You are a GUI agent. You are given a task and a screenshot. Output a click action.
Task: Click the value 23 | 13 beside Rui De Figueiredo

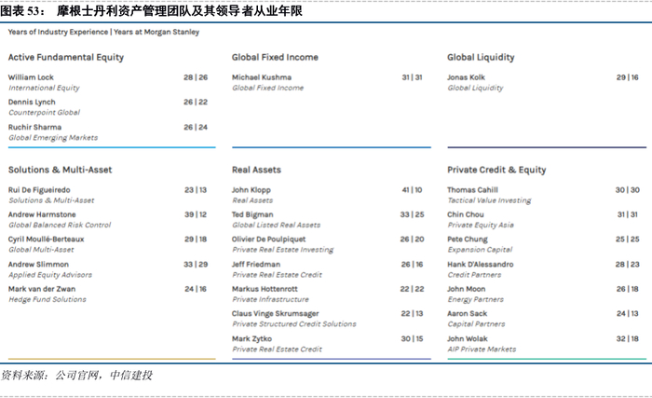point(196,190)
